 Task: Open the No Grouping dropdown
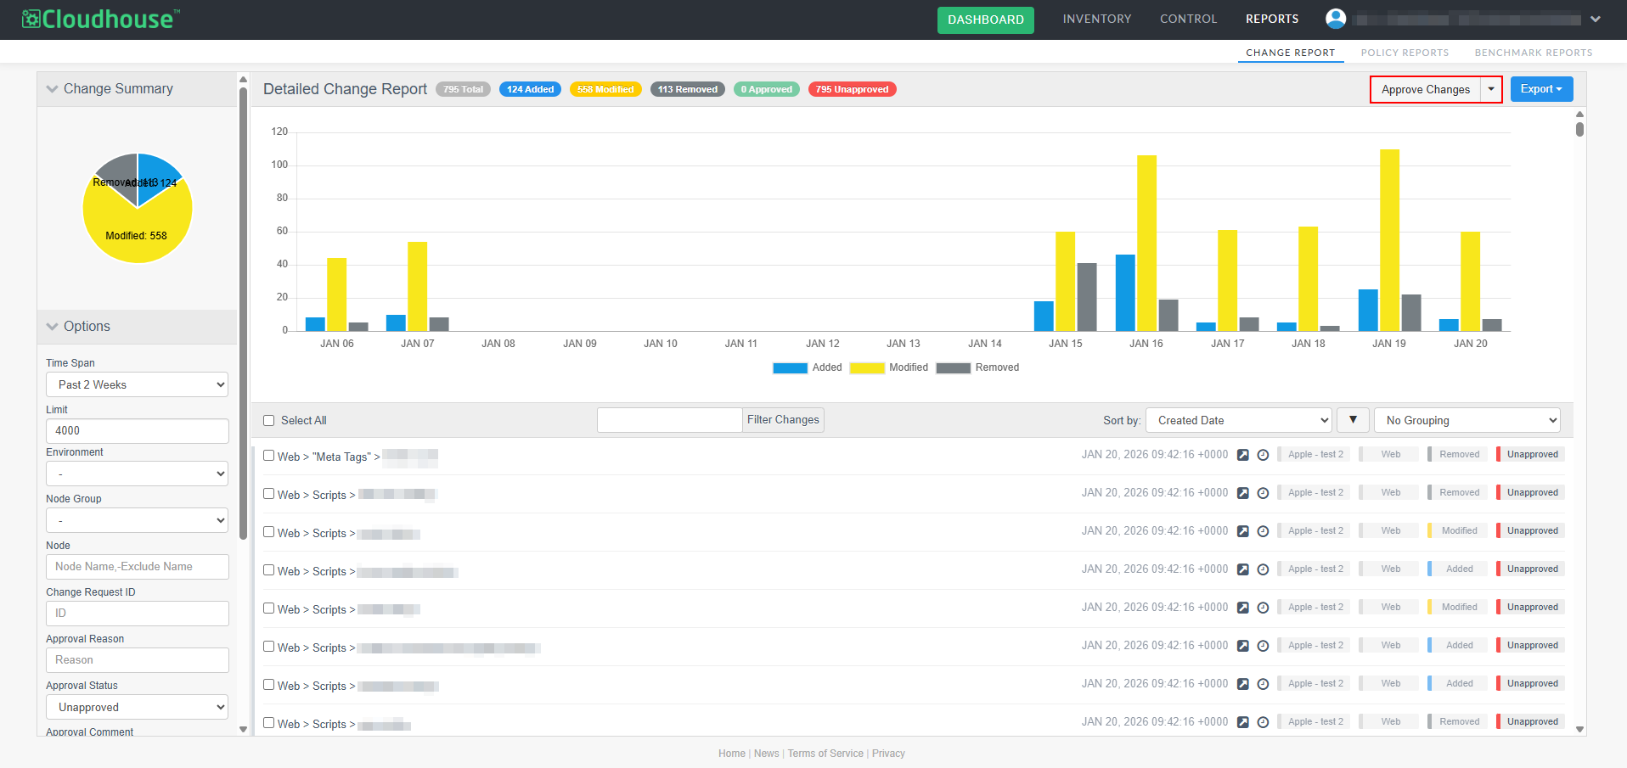[1467, 420]
